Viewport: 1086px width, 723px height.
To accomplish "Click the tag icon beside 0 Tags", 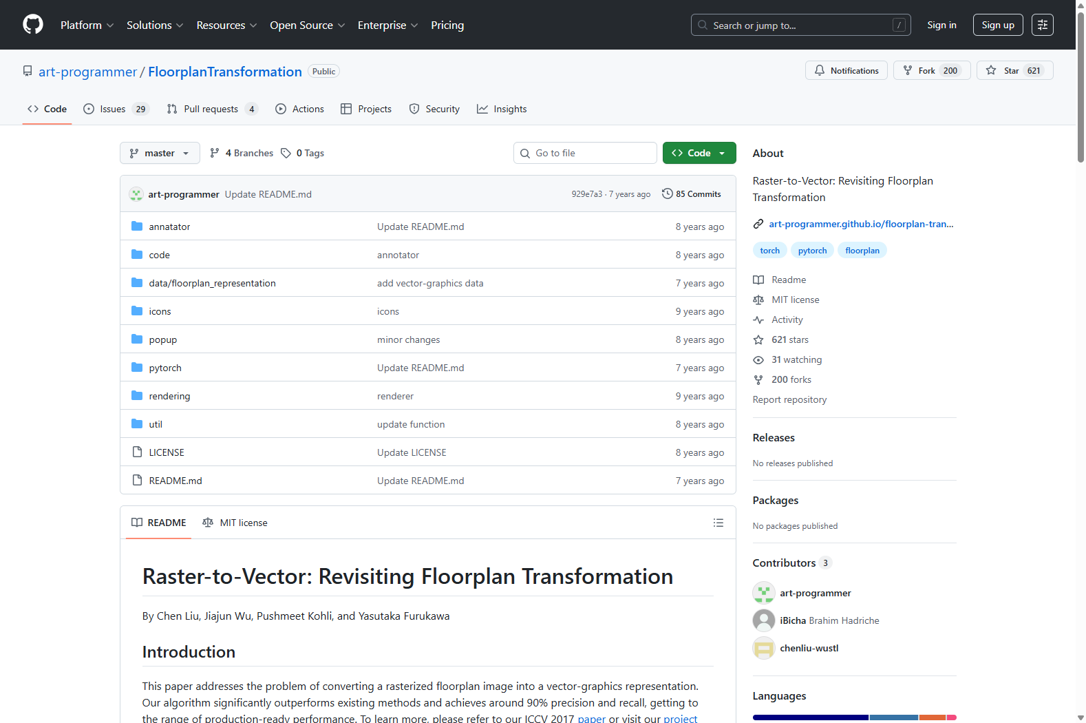I will click(x=286, y=153).
